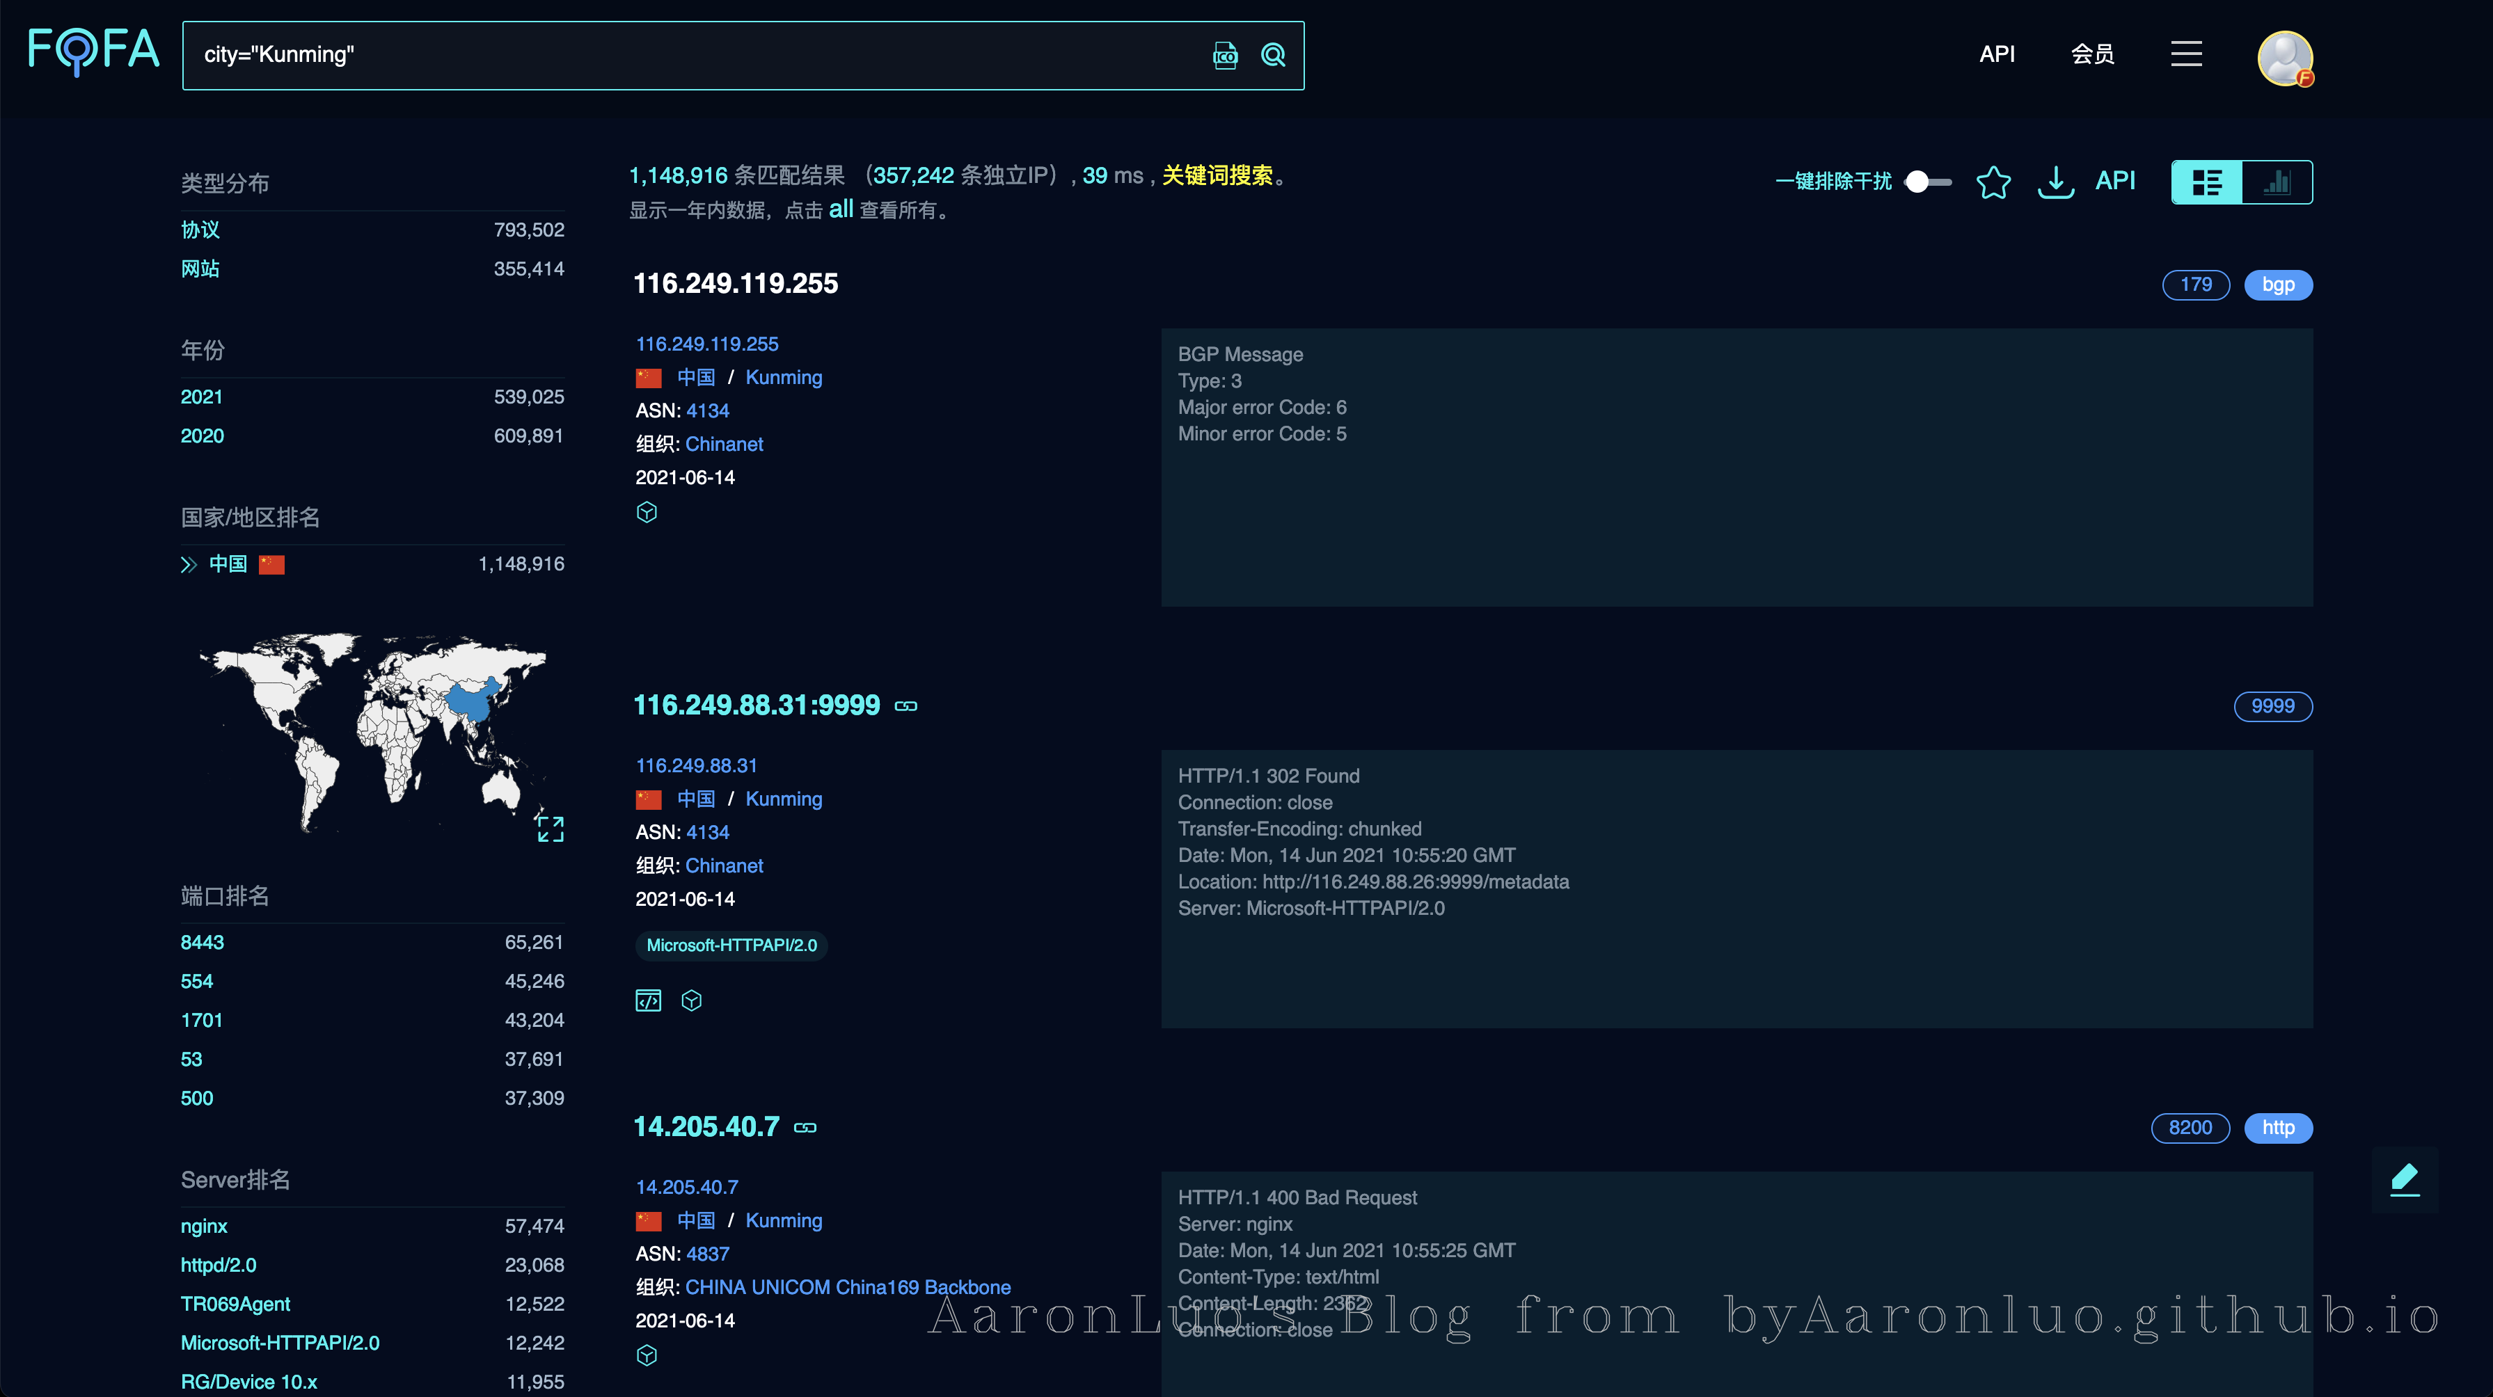The image size is (2493, 1397).
Task: Open the hamburger menu icon
Action: point(2186,54)
